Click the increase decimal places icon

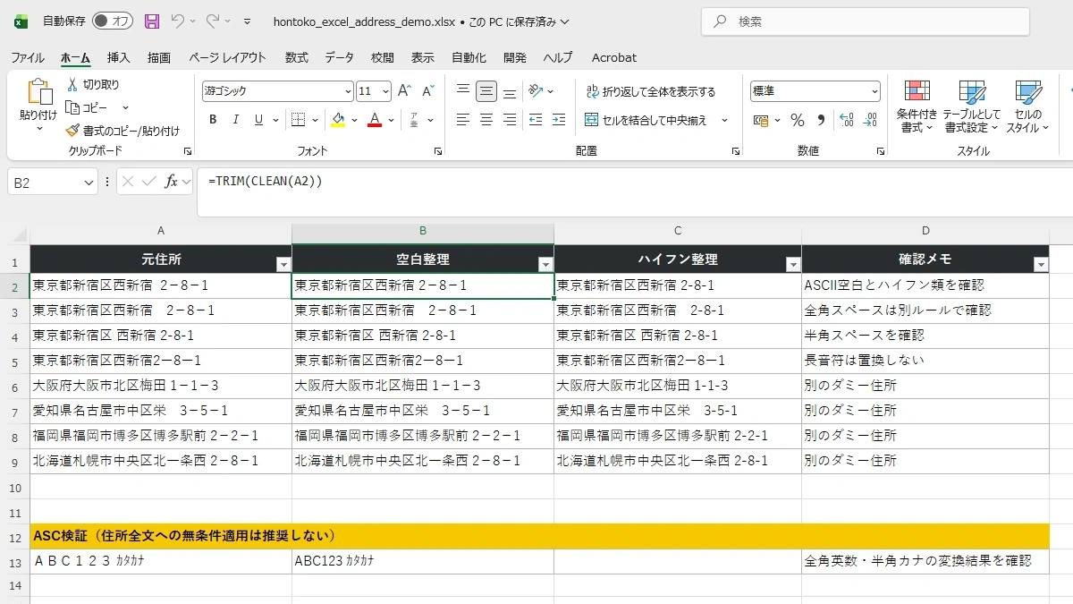point(847,120)
